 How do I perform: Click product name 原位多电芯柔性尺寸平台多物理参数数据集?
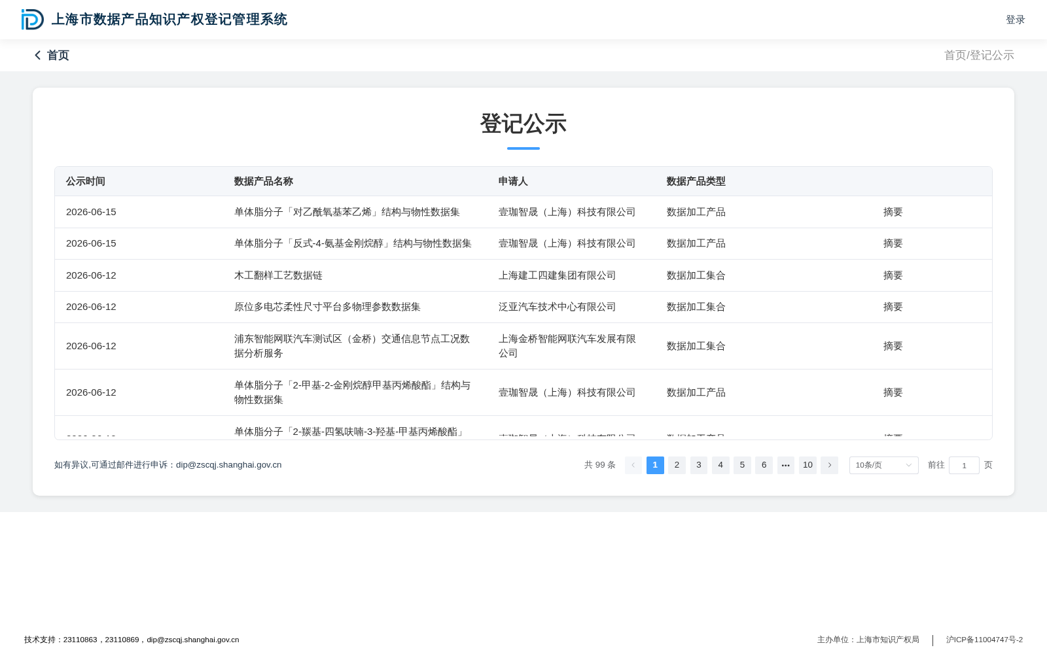click(327, 307)
